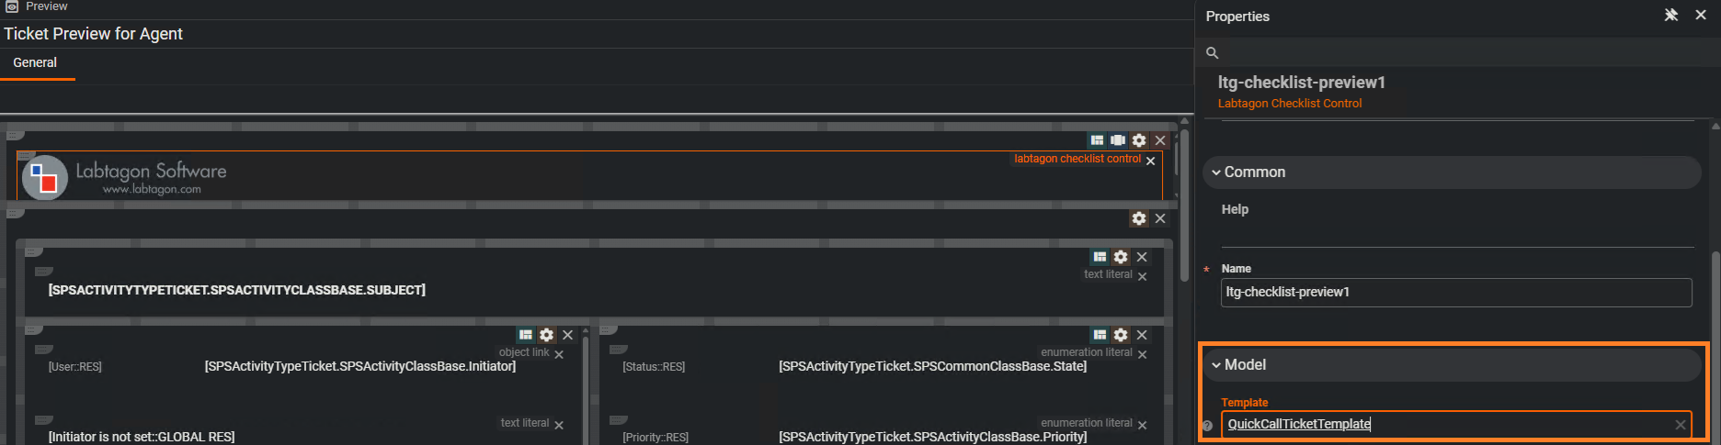Select the Subject text literal placeholder
Viewport: 1721px width, 445px height.
[236, 290]
